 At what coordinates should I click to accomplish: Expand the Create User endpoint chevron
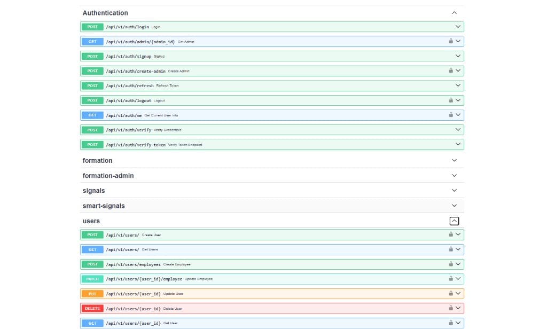458,234
